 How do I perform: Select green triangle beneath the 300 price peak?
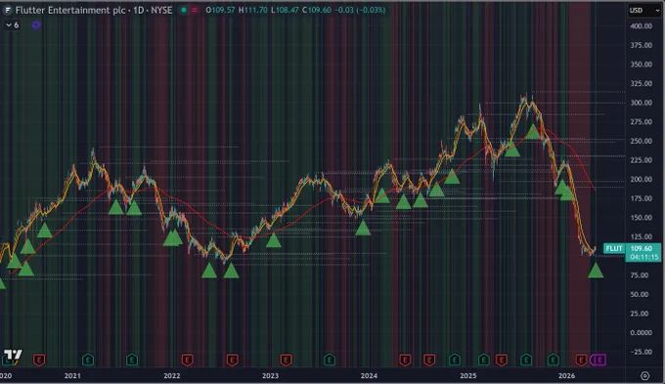point(533,131)
